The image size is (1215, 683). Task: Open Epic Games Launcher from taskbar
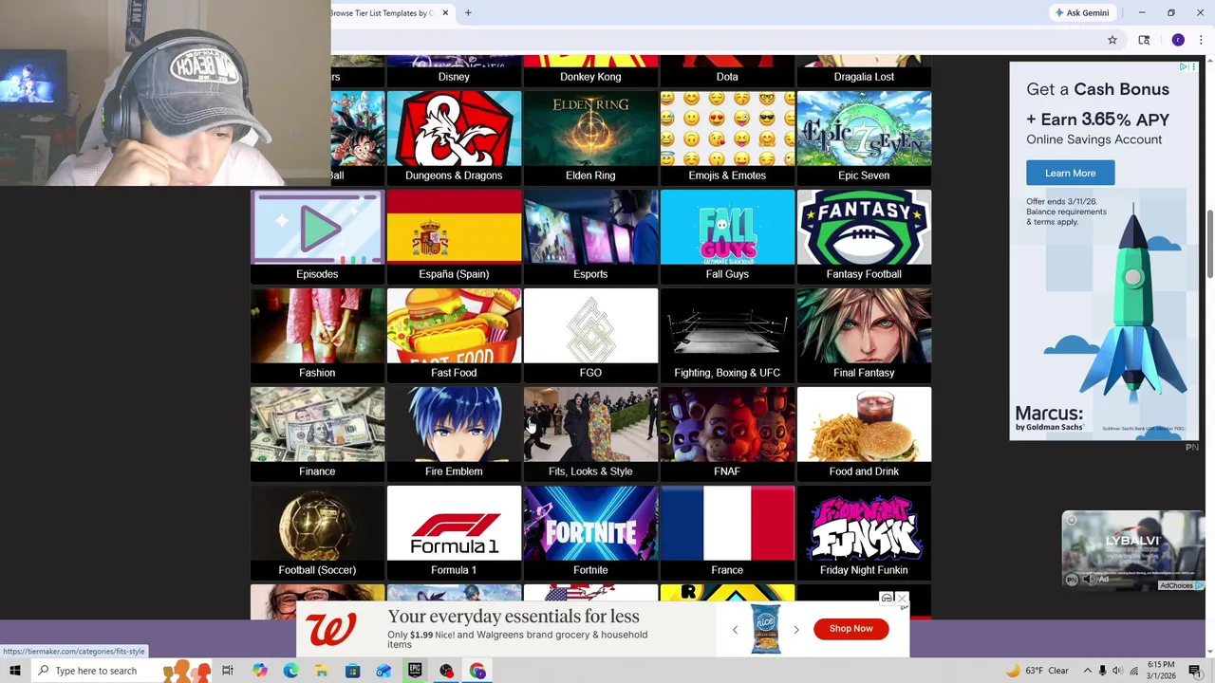(x=415, y=671)
